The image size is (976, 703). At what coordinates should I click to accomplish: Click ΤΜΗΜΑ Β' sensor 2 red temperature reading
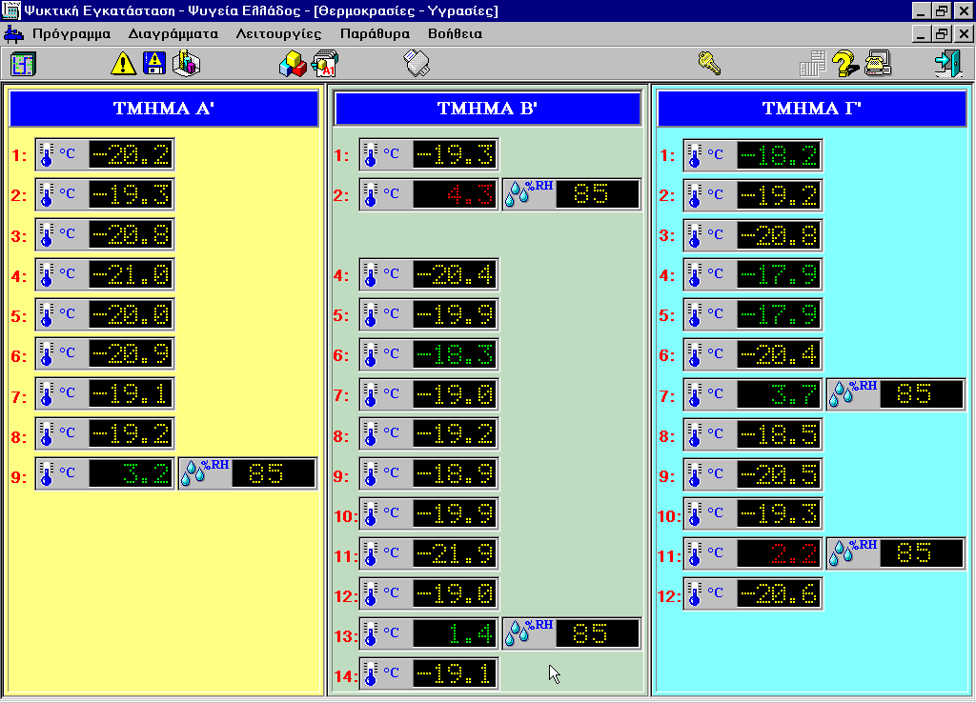[456, 194]
